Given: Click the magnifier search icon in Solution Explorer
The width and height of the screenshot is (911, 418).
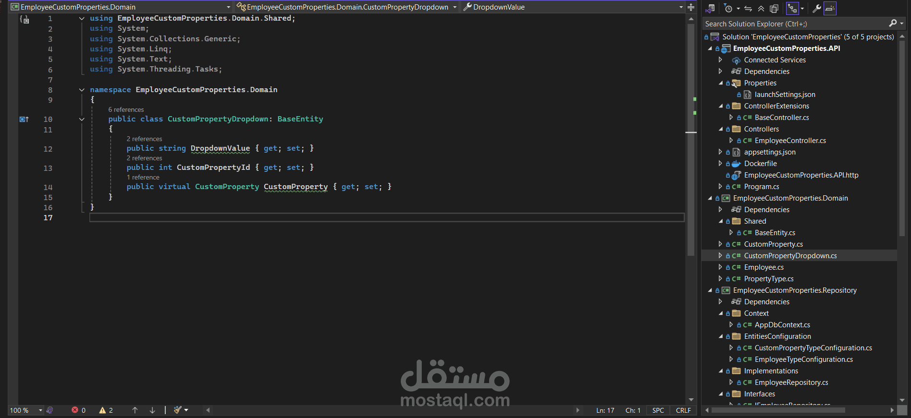Looking at the screenshot, I should (x=893, y=23).
